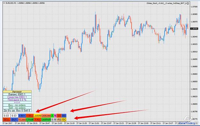Toggle the green A button
The image size is (200, 126).
[52, 116]
